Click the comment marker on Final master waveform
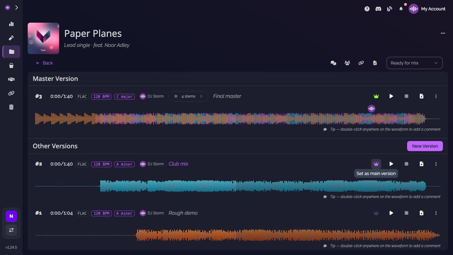This screenshot has height=255, width=453. tap(371, 109)
